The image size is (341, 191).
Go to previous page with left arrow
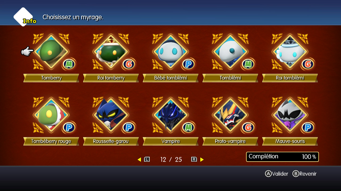(139, 159)
